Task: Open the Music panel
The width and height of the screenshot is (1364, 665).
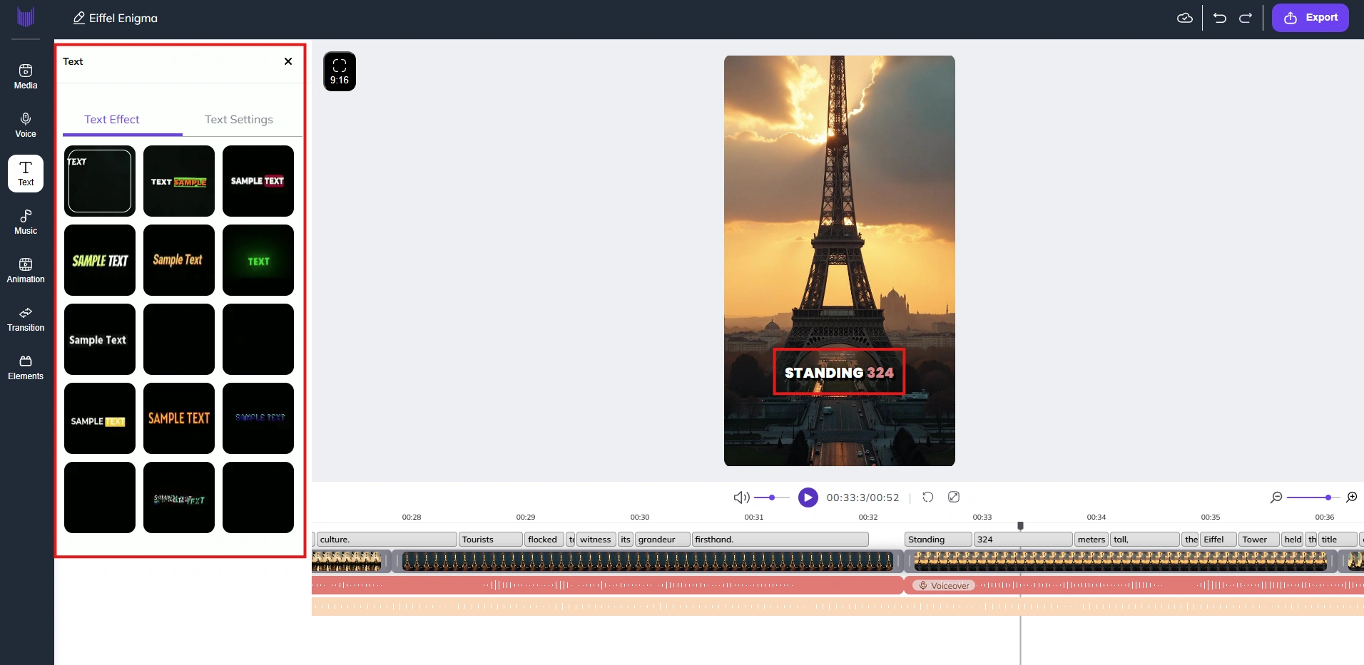Action: click(26, 222)
